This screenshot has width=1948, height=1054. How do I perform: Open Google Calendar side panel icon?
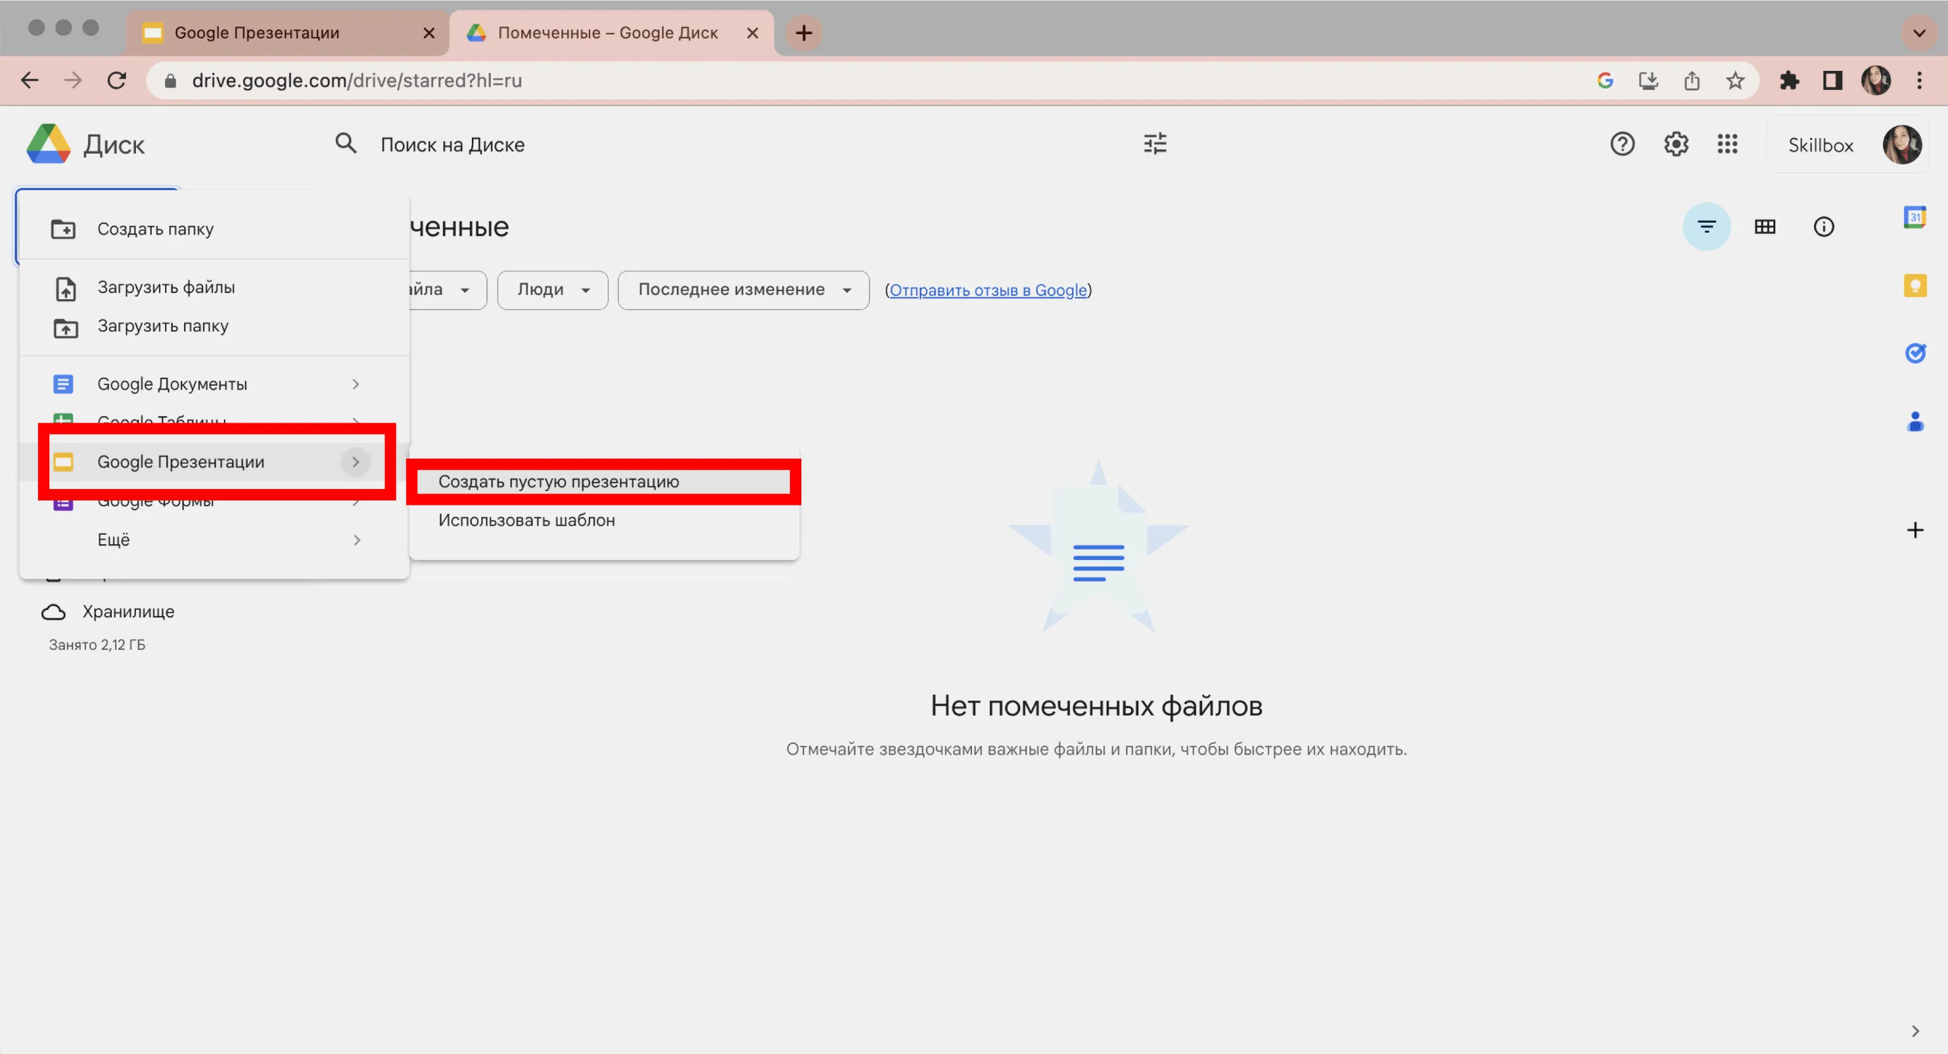click(x=1914, y=218)
